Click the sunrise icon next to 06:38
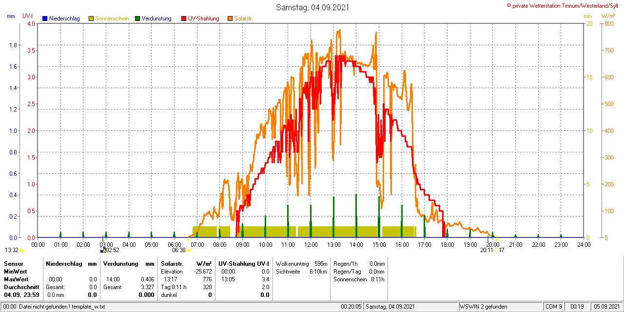This screenshot has width=624, height=312. 189,250
